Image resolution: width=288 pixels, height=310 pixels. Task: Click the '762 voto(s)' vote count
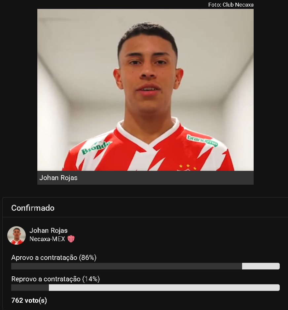point(29,300)
